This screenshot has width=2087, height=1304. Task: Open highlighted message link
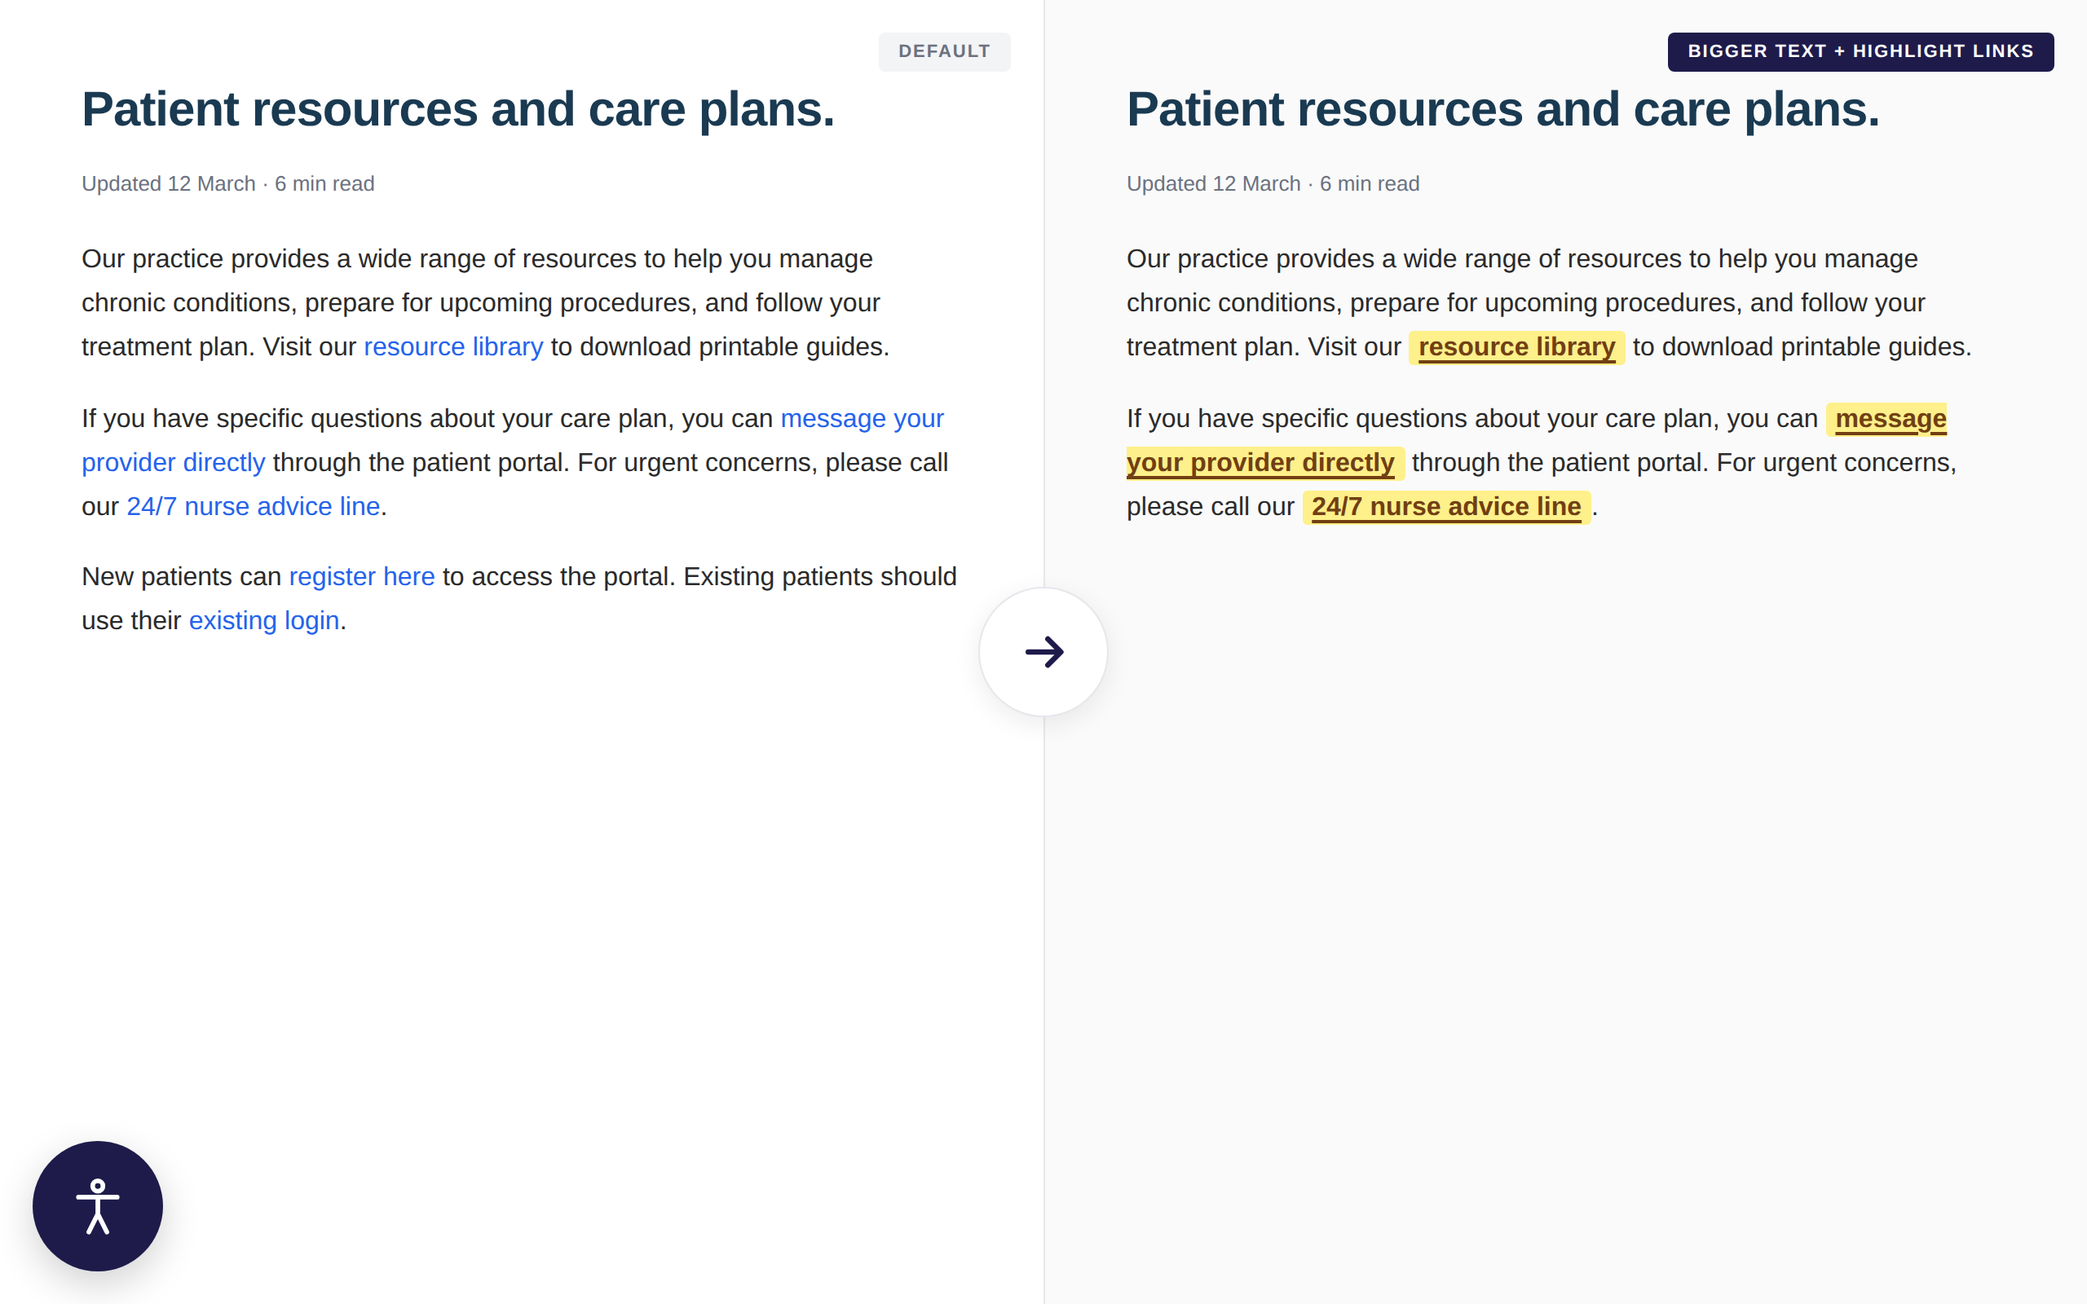1887,419
